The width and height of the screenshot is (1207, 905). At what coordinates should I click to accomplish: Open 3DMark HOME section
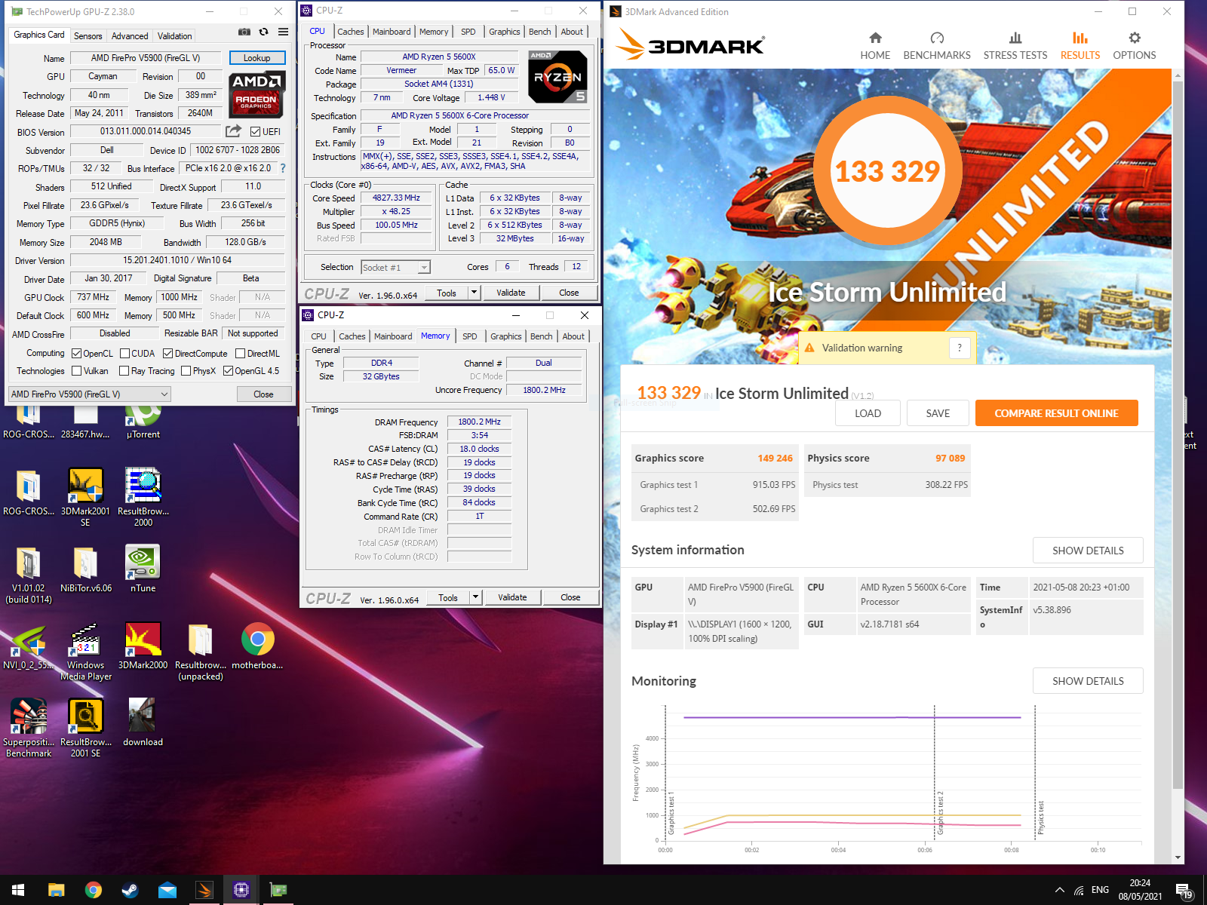pos(875,46)
